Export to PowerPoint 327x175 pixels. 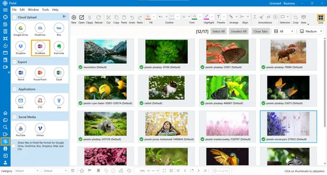click(40, 72)
